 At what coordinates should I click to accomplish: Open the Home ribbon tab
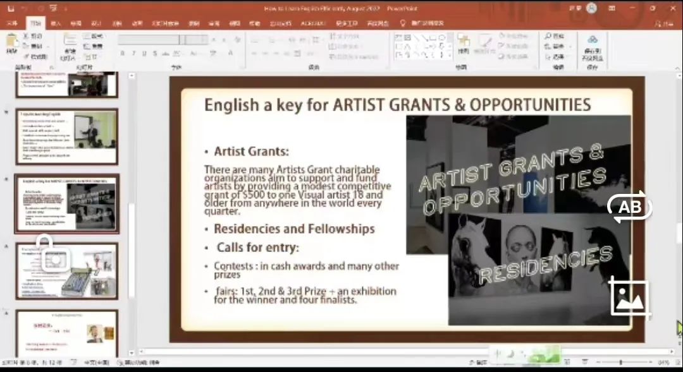pyautogui.click(x=35, y=23)
